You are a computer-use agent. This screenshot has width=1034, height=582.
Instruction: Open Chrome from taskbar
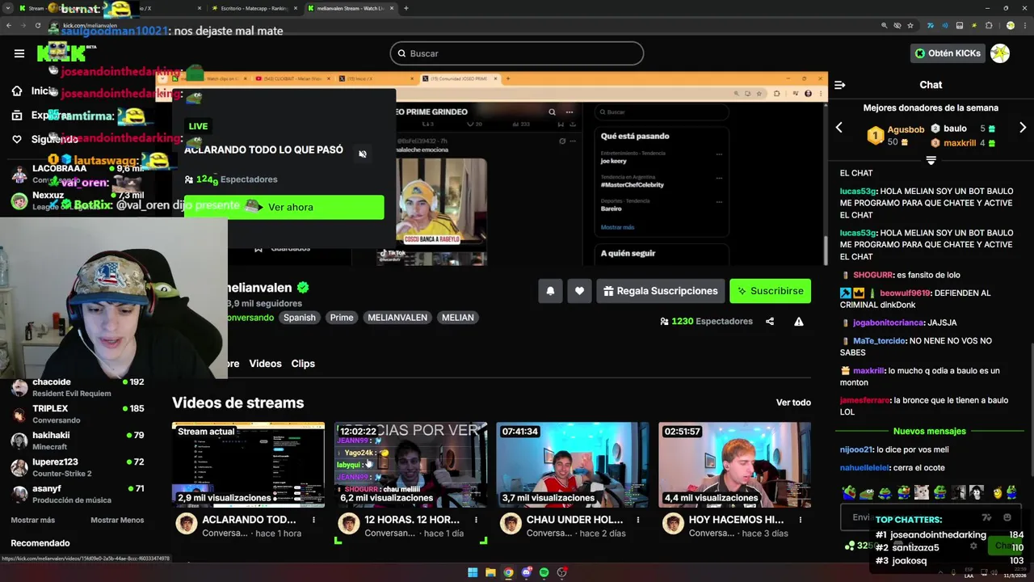point(508,572)
